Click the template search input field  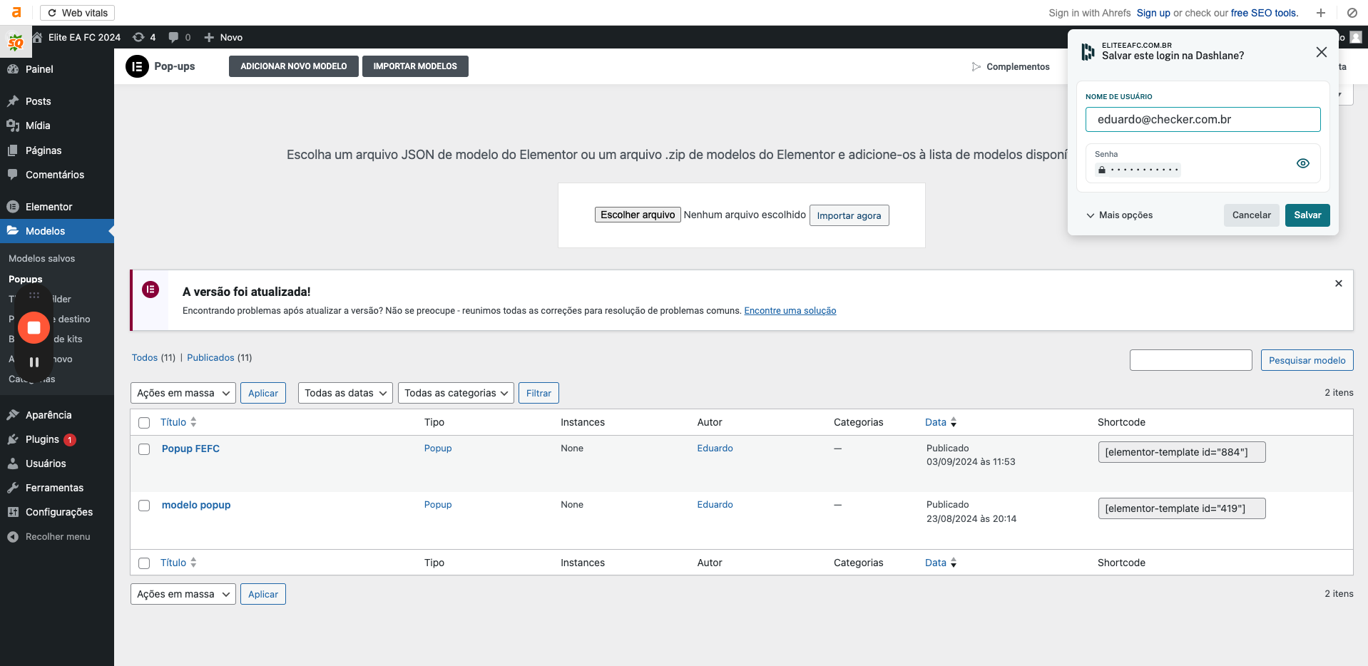1190,360
